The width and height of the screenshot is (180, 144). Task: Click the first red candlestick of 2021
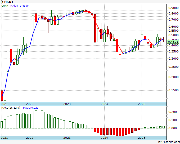2,96
